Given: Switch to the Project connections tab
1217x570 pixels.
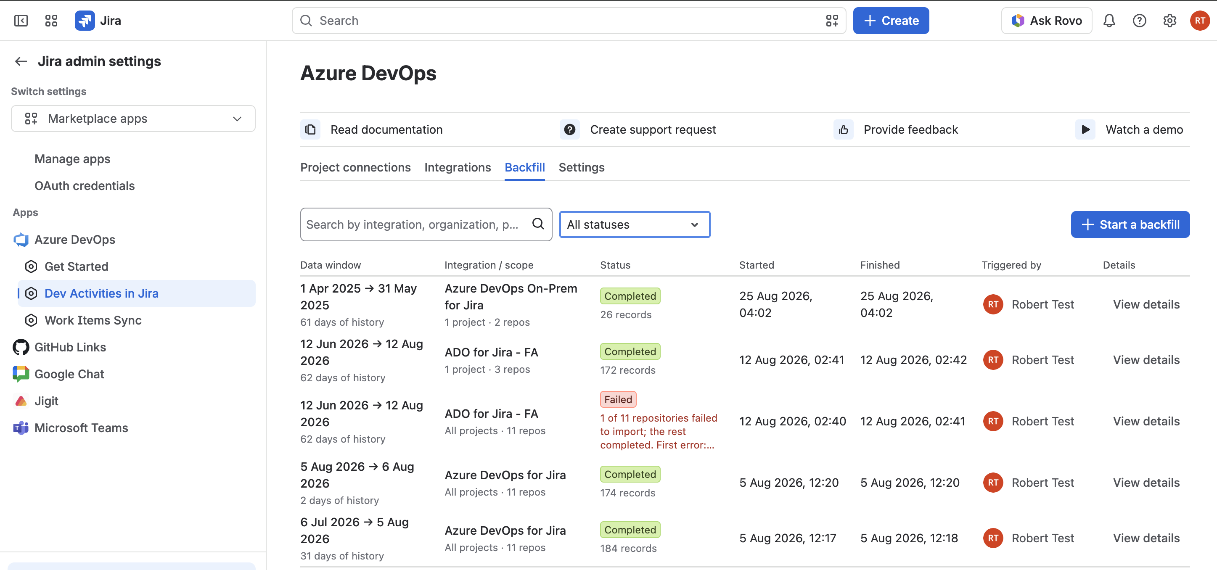Looking at the screenshot, I should pyautogui.click(x=355, y=168).
